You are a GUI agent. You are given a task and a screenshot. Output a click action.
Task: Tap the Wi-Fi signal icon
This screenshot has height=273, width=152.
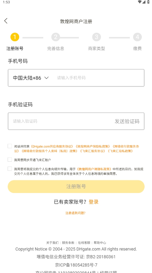tap(140, 2)
